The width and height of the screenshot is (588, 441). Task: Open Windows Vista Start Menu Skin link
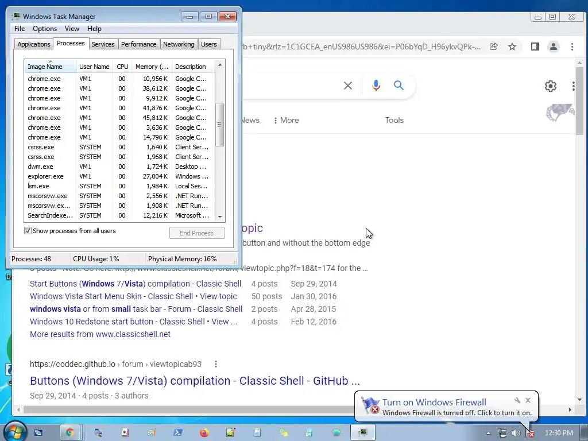[133, 296]
